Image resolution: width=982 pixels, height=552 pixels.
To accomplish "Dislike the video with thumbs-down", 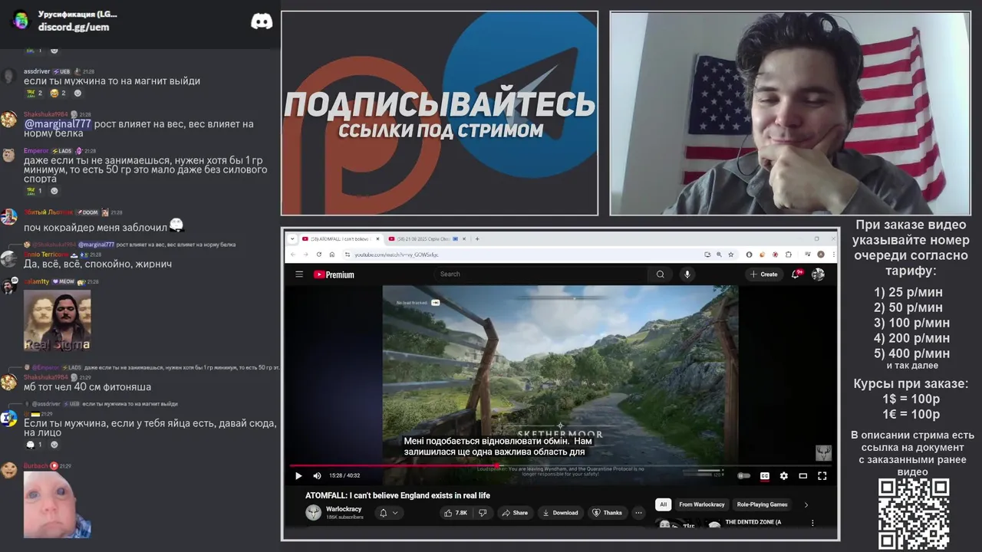I will [x=483, y=513].
